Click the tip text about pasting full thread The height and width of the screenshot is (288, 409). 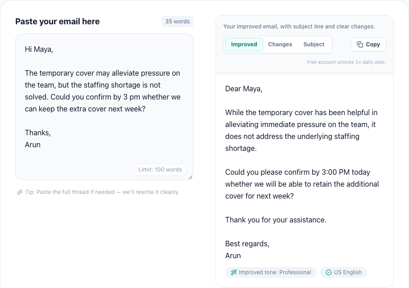pyautogui.click(x=102, y=192)
